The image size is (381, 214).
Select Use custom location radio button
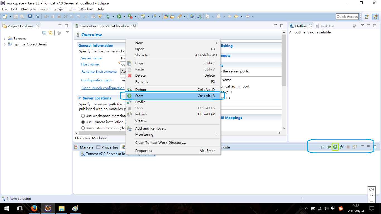(x=83, y=128)
